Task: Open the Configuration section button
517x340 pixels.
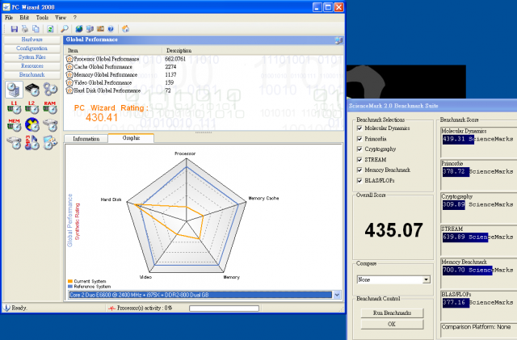Action: click(32, 48)
